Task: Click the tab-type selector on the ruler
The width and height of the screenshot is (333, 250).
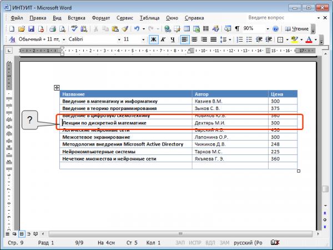Action: tap(9, 51)
